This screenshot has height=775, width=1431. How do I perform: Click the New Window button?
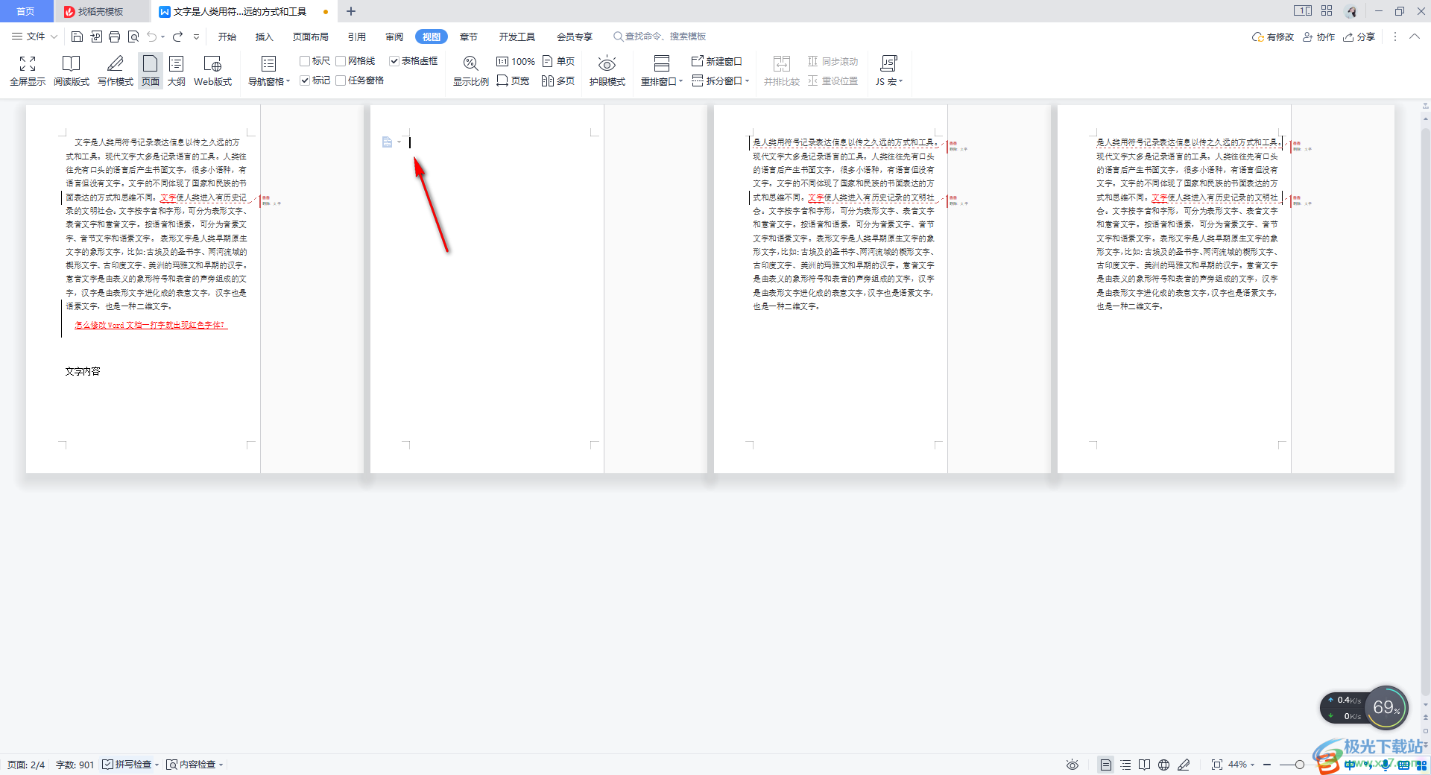(x=717, y=61)
